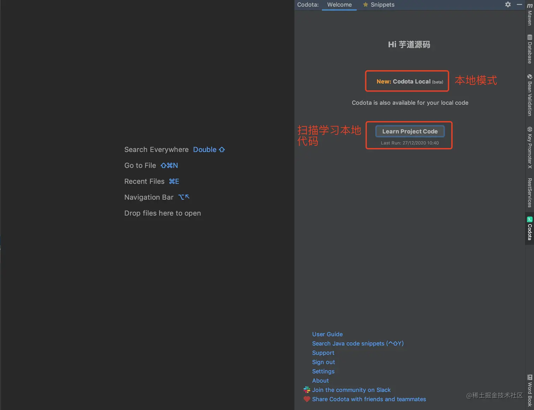The image size is (534, 410).
Task: Open the Codota Settings link
Action: pyautogui.click(x=323, y=371)
